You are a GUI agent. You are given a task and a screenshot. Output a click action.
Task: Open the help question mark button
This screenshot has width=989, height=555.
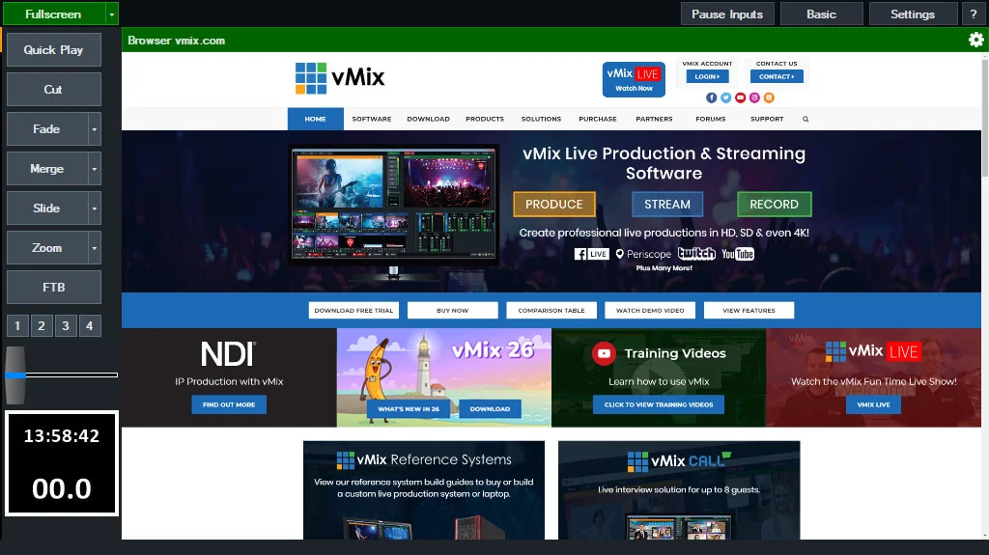[x=974, y=14]
